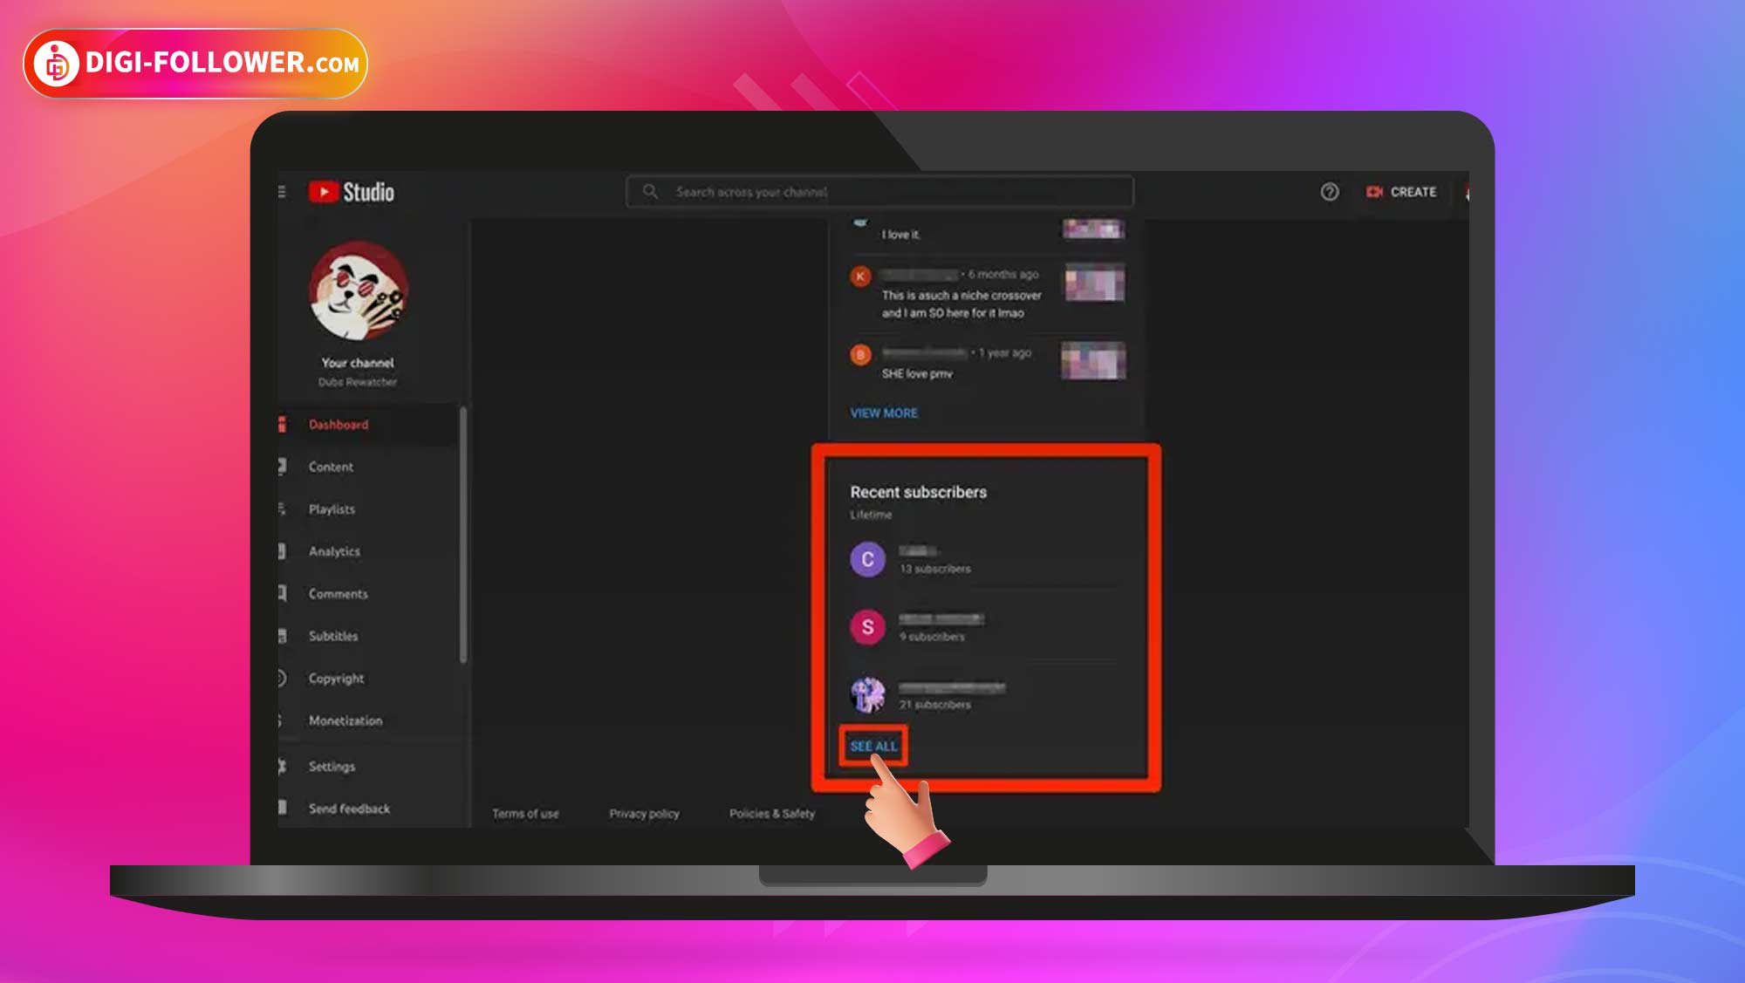Click Policies & Safety footer link

(772, 814)
